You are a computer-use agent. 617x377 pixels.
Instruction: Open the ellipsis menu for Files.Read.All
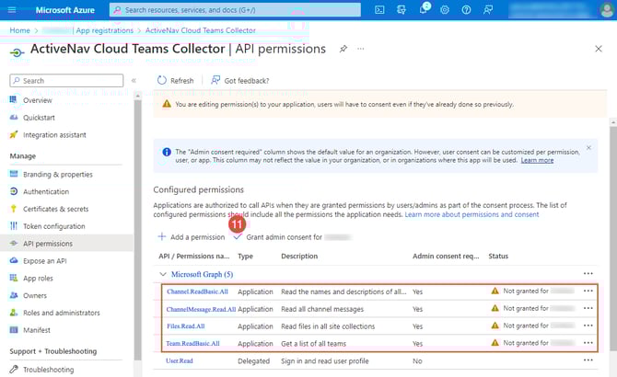click(588, 326)
